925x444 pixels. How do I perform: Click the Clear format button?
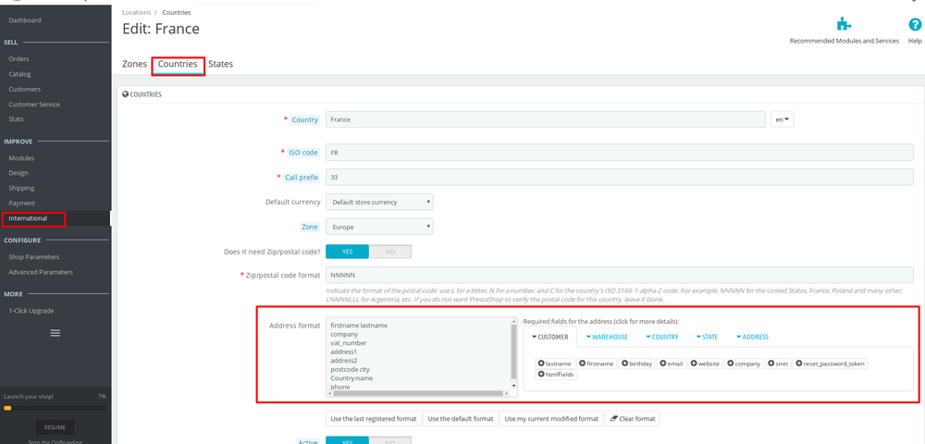[633, 419]
